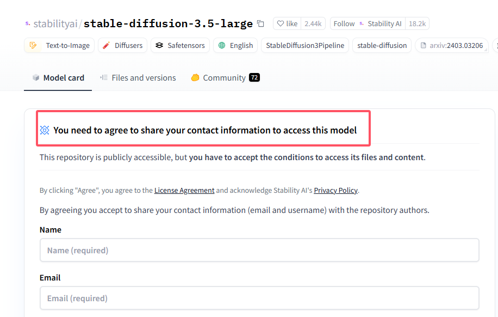
Task: Copy the model name with the clipboard icon
Action: pyautogui.click(x=260, y=23)
